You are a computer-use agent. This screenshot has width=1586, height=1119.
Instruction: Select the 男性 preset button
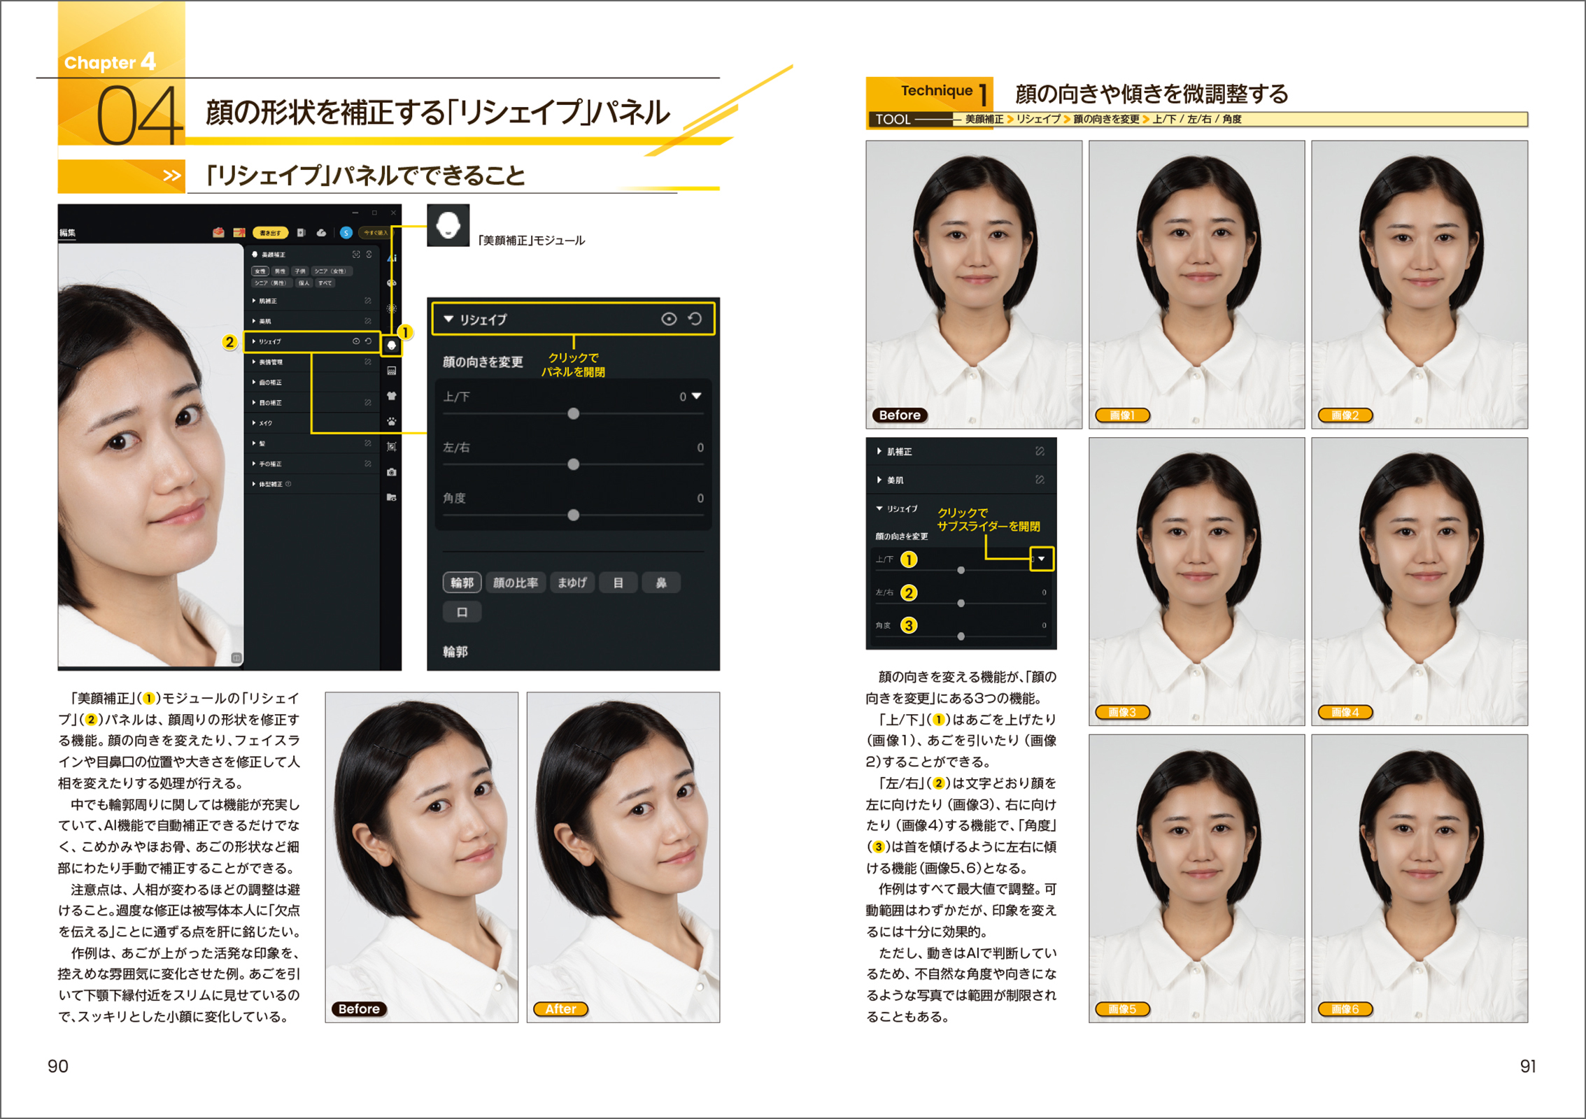(280, 271)
